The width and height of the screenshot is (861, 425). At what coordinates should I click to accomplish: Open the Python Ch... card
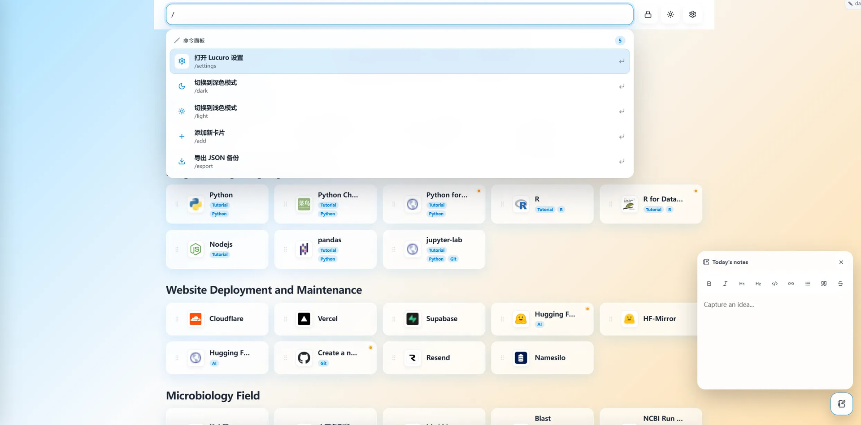coord(326,204)
